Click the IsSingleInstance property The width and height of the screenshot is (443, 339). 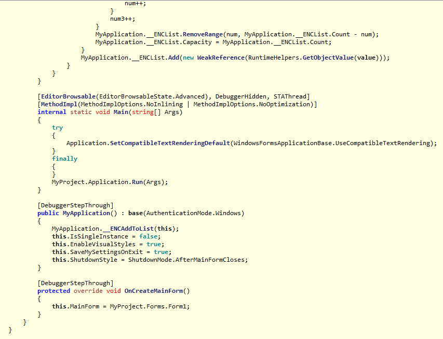pos(99,236)
